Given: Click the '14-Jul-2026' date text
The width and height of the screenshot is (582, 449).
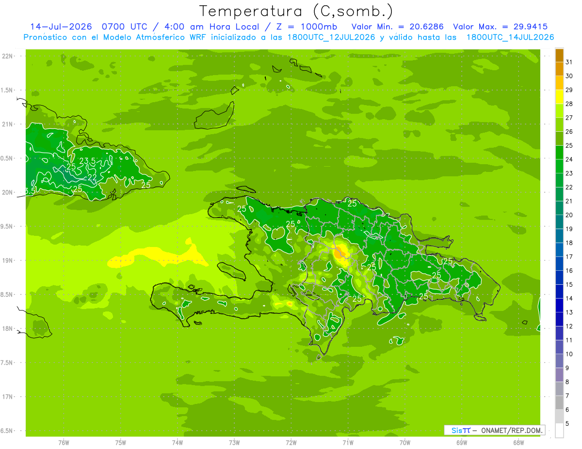Looking at the screenshot, I should pos(62,27).
